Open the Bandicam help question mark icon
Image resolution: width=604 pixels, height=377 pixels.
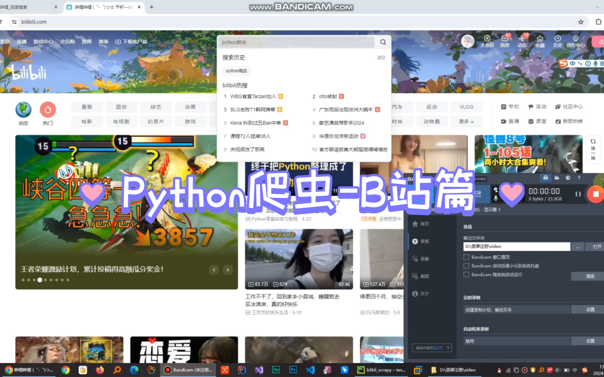click(x=579, y=178)
